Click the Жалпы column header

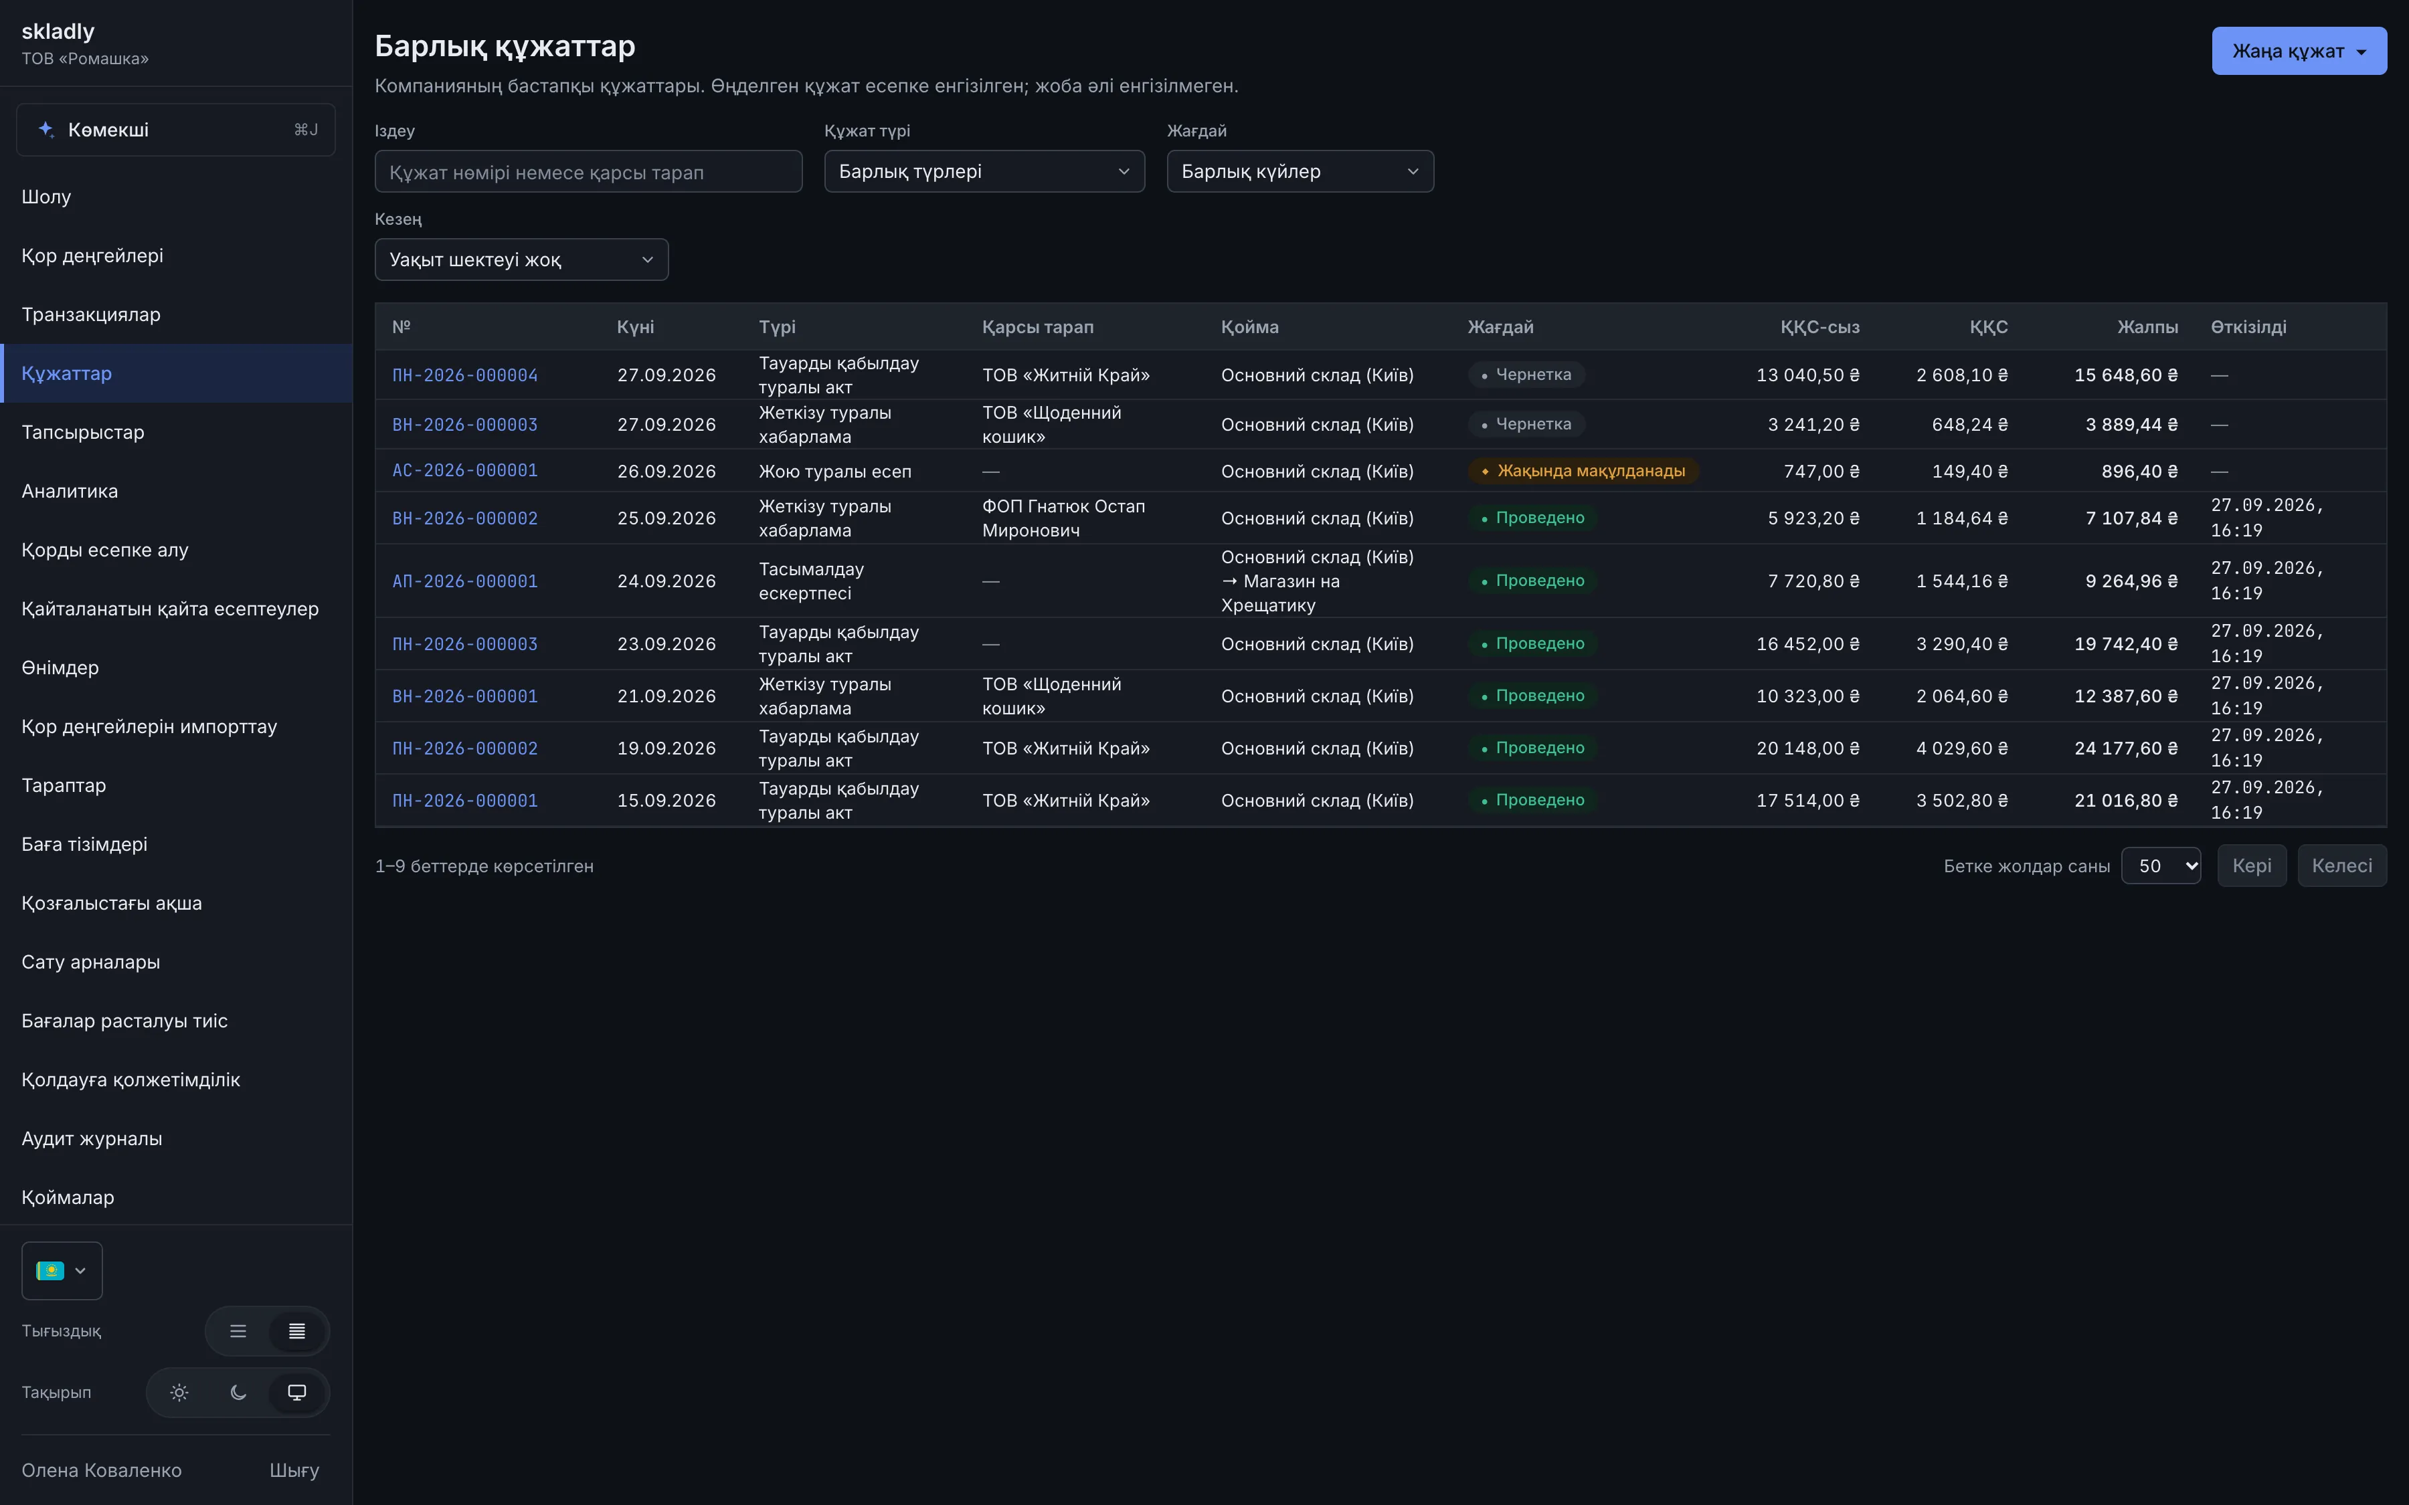pyautogui.click(x=2147, y=328)
